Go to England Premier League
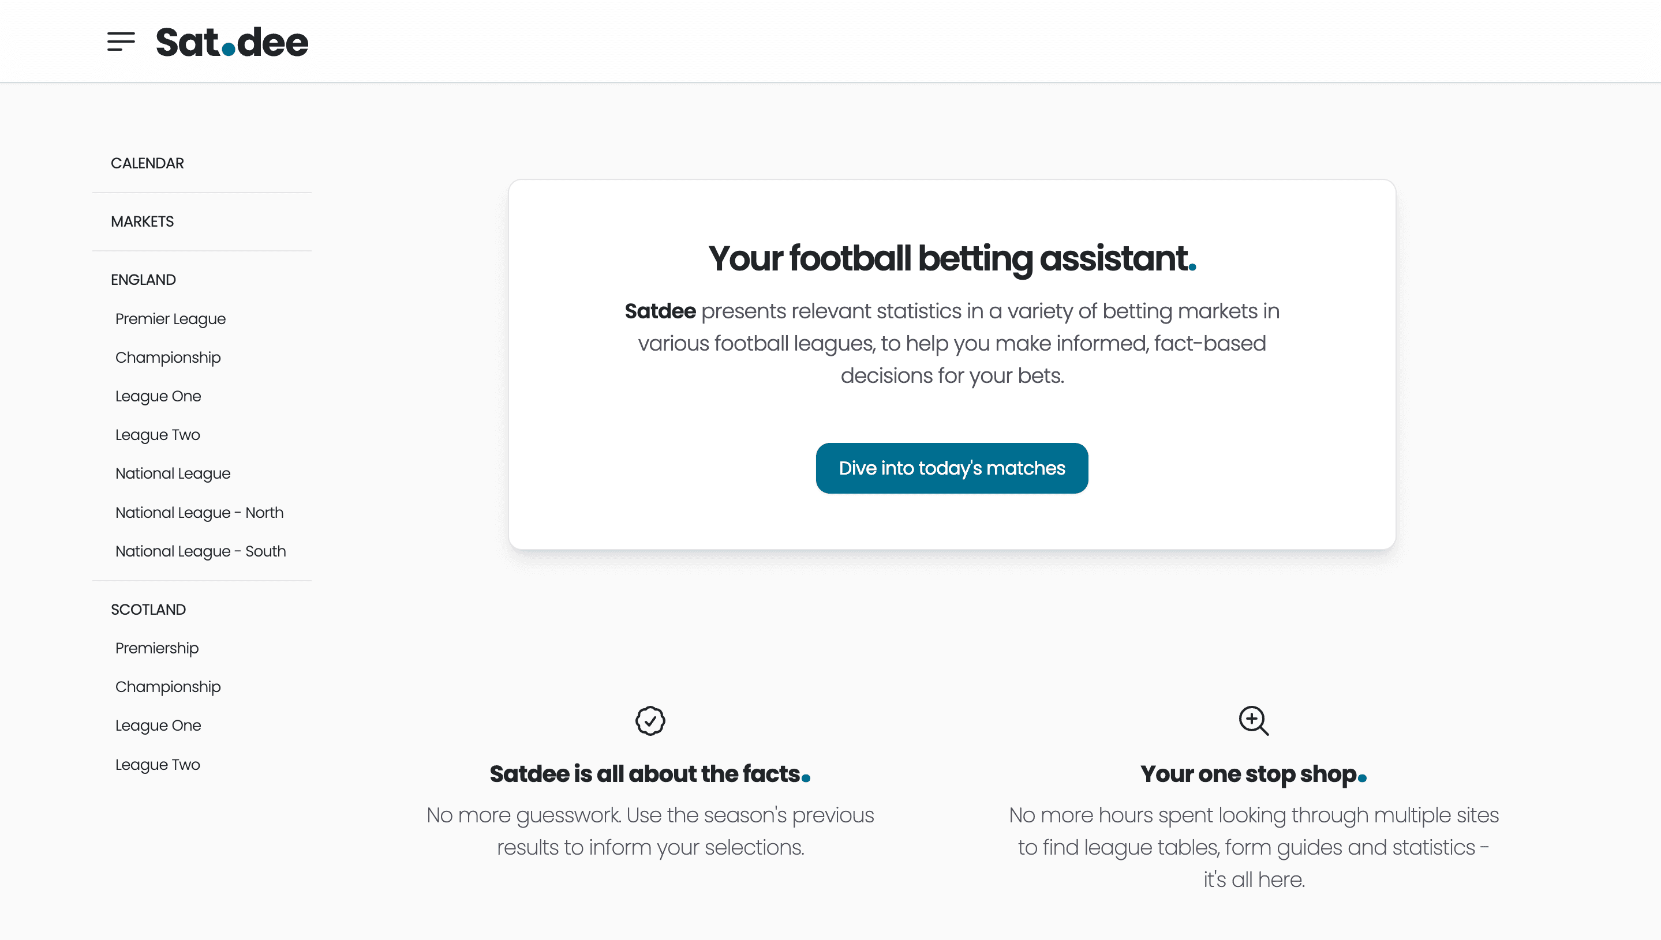The width and height of the screenshot is (1661, 940). click(171, 319)
